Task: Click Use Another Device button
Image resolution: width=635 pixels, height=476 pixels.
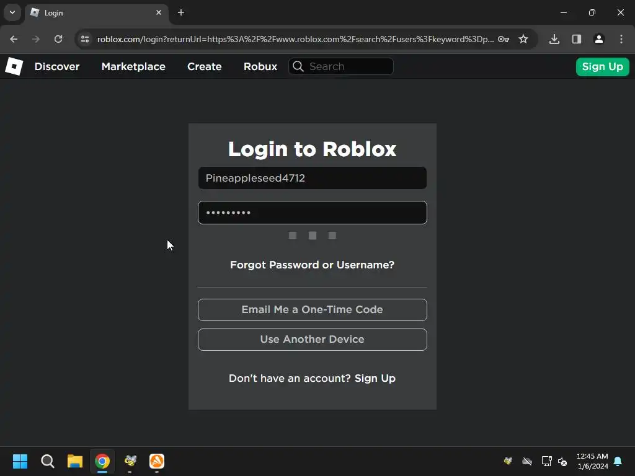Action: click(313, 339)
